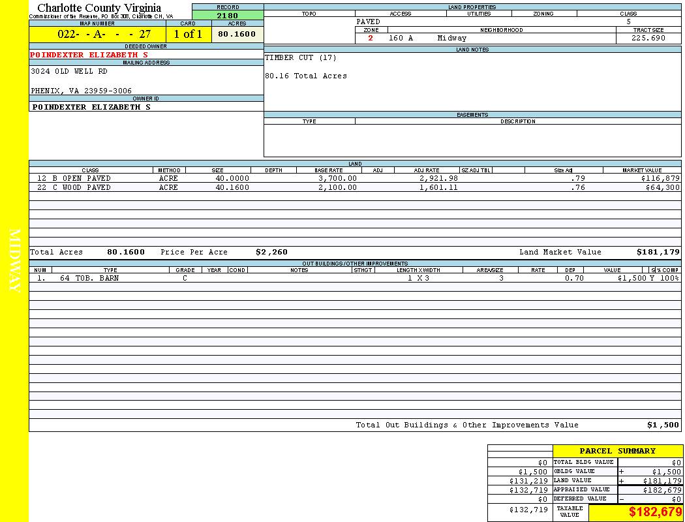This screenshot has width=685, height=522.
Task: Click the red taxable value $182,679
Action: [x=655, y=512]
